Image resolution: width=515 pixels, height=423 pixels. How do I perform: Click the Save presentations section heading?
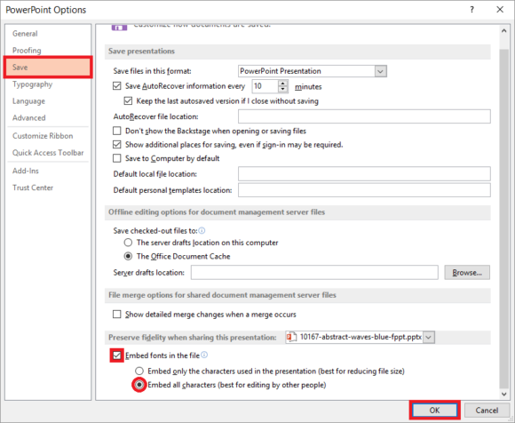[x=141, y=52]
